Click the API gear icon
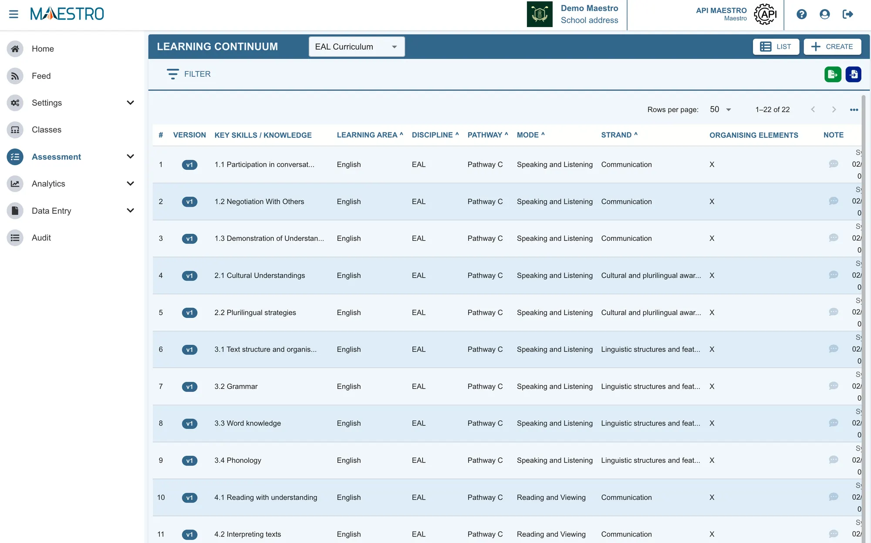Viewport: 871px width, 543px height. (766, 14)
